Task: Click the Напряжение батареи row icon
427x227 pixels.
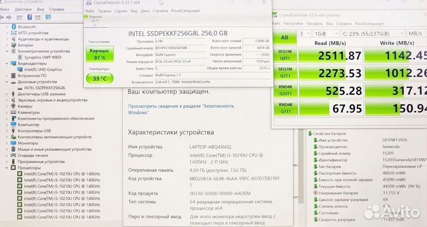Action: click(316, 193)
